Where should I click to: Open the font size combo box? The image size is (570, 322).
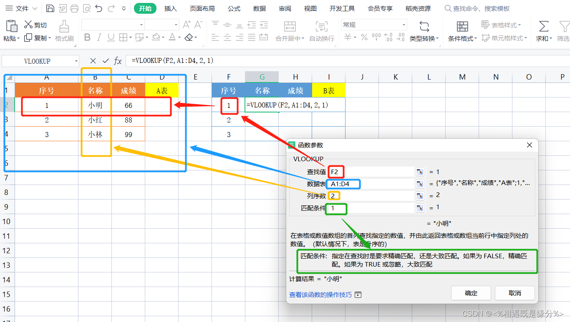point(162,25)
